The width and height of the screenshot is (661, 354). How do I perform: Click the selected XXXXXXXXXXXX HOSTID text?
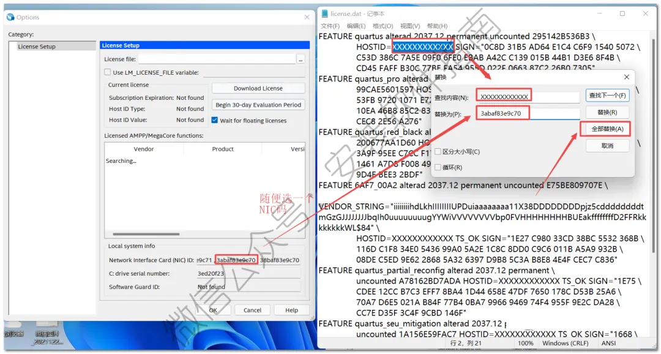click(x=423, y=47)
